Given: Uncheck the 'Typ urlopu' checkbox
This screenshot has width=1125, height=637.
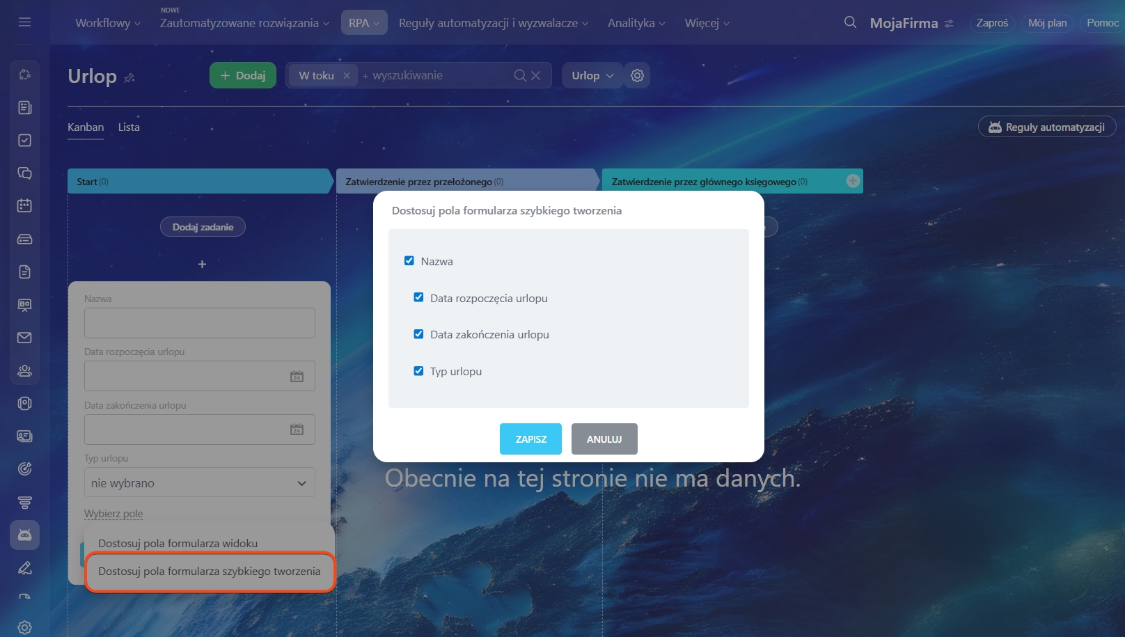Looking at the screenshot, I should pos(418,371).
